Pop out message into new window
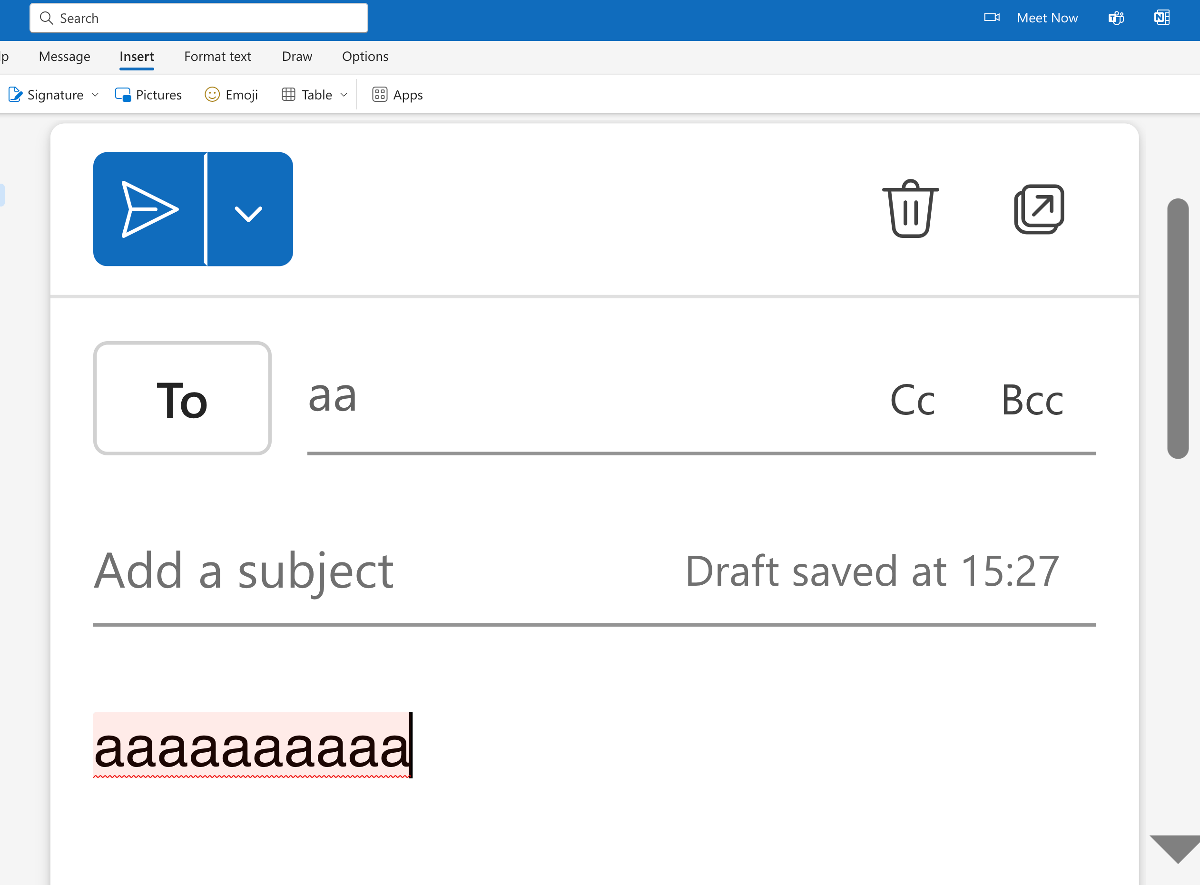This screenshot has width=1200, height=885. tap(1039, 209)
